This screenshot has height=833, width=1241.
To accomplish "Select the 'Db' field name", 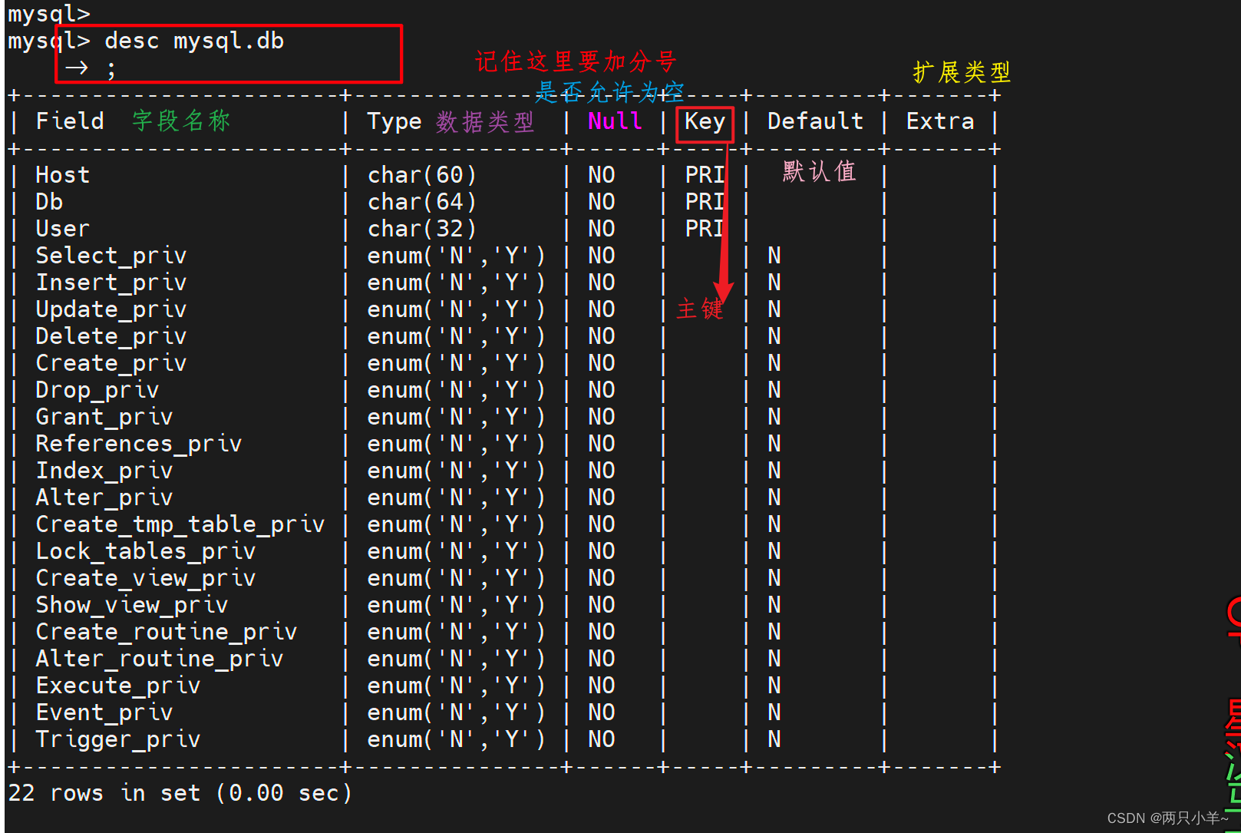I will 49,202.
